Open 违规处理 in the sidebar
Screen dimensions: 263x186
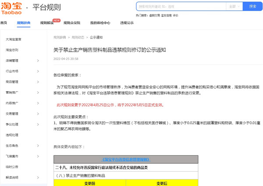(x=12, y=135)
